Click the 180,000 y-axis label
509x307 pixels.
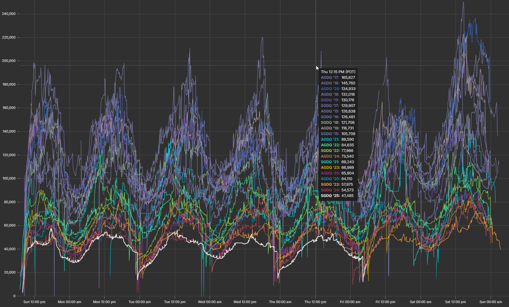tap(9, 84)
